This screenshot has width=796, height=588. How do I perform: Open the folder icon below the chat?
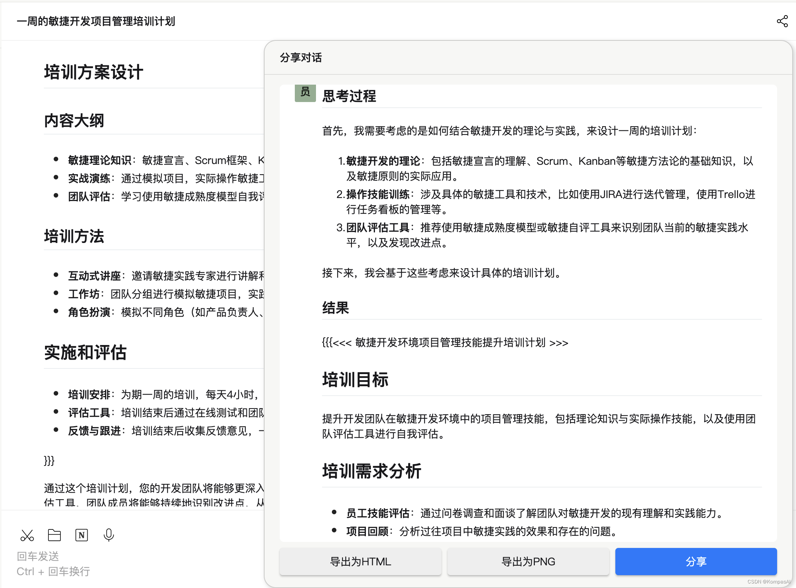(x=54, y=535)
